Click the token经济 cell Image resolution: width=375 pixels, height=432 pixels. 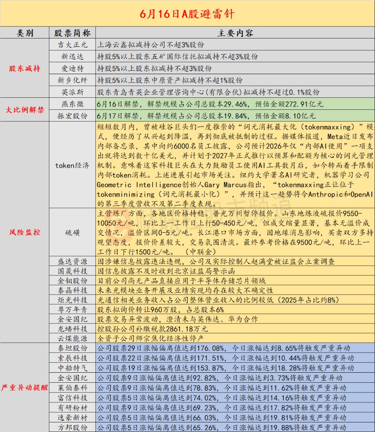point(73,165)
